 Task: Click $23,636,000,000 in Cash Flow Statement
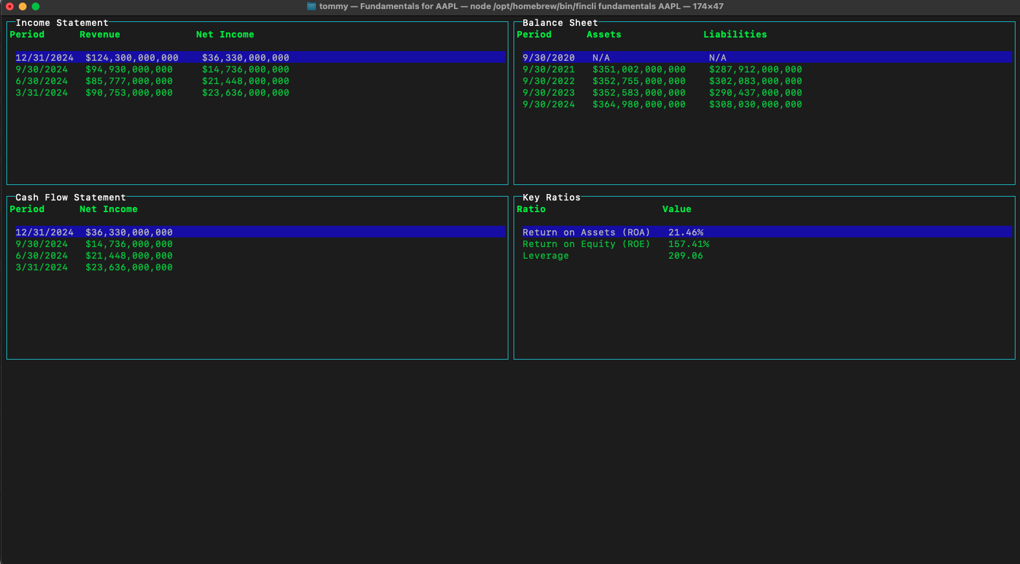[x=129, y=267]
